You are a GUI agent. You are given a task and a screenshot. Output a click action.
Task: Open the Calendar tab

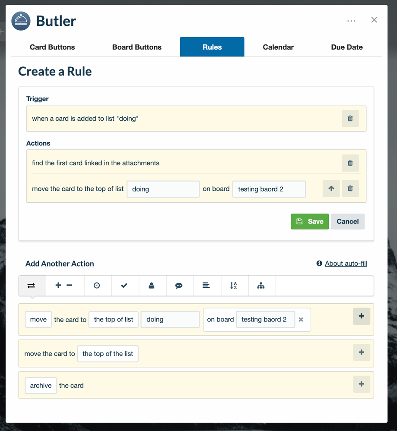point(278,47)
